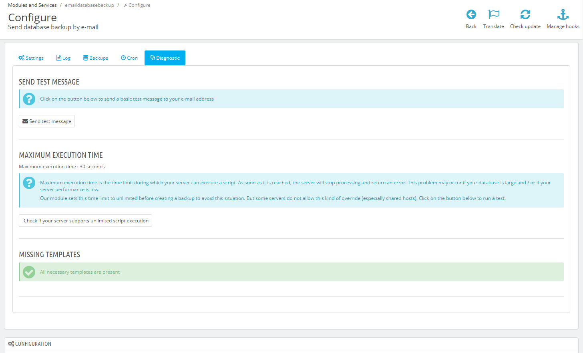This screenshot has height=353, width=583.
Task: Go to the Cron tab
Action: (129, 58)
